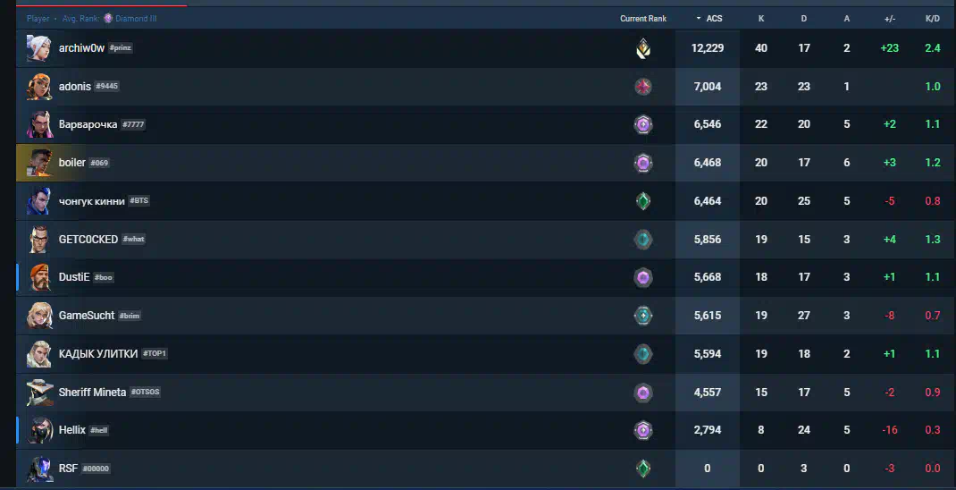Sort table by K column header
This screenshot has width=956, height=490.
(761, 18)
